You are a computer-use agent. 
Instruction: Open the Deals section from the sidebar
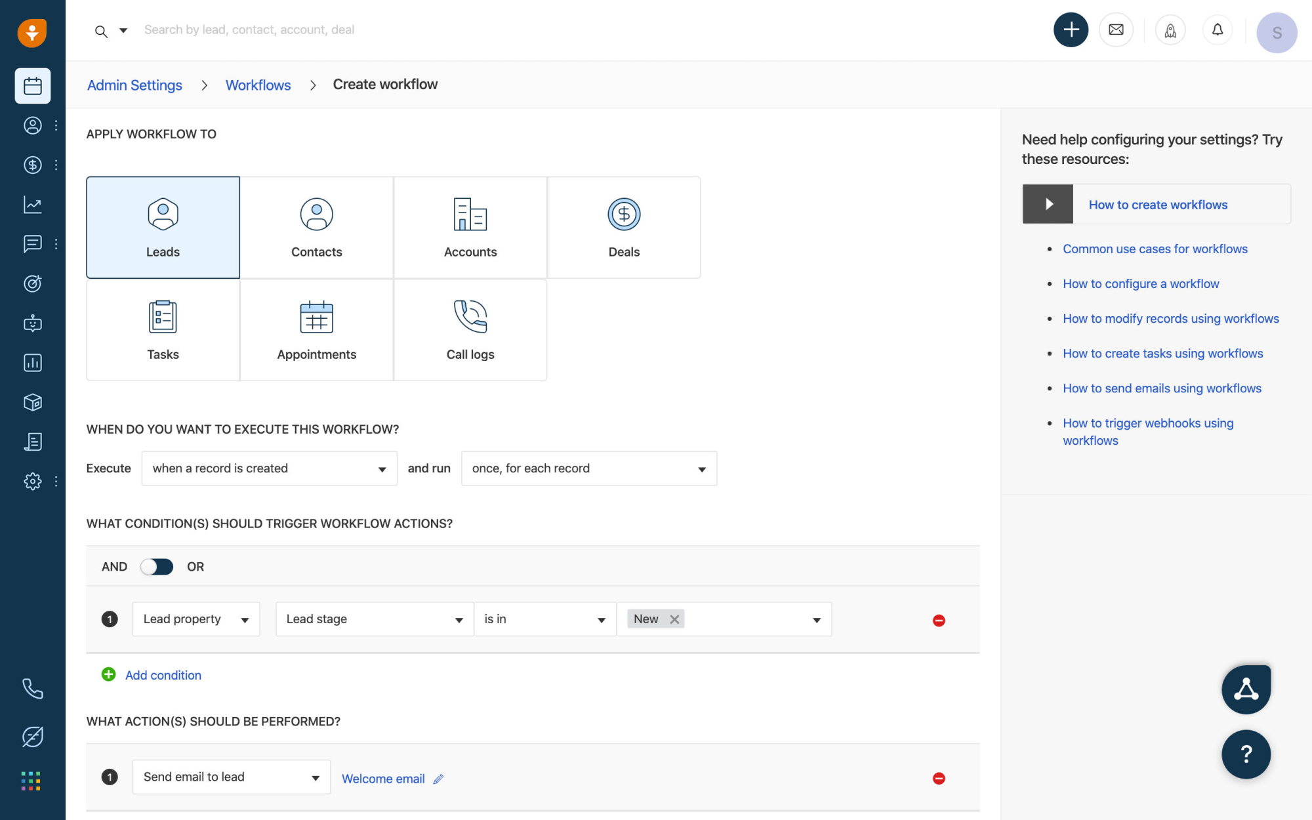coord(33,165)
